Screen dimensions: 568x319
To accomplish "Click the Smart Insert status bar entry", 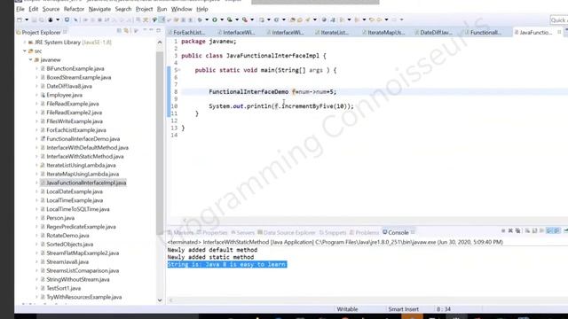I will tap(403, 309).
